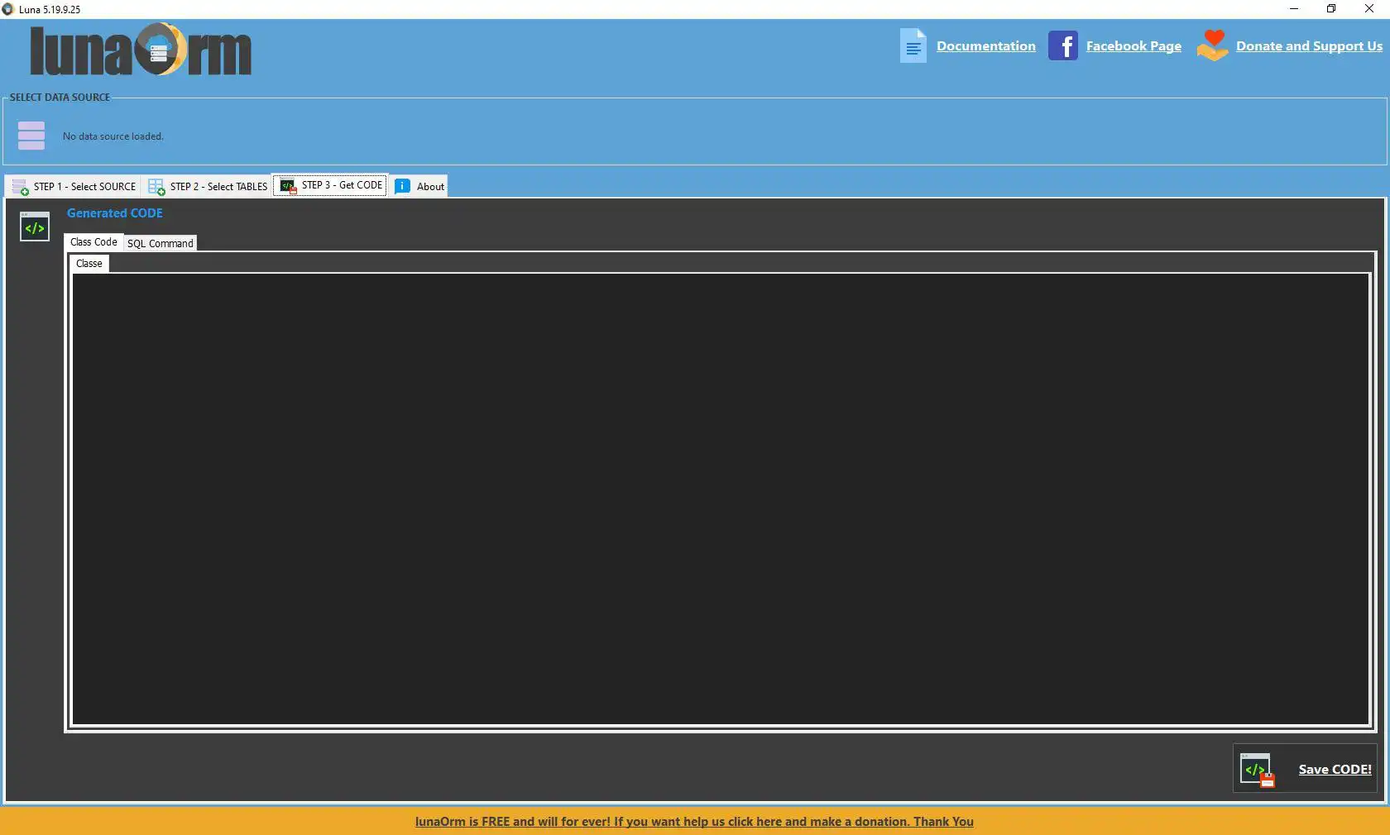The height and width of the screenshot is (835, 1390).
Task: Click the STEP 3 code icon
Action: pos(288,185)
